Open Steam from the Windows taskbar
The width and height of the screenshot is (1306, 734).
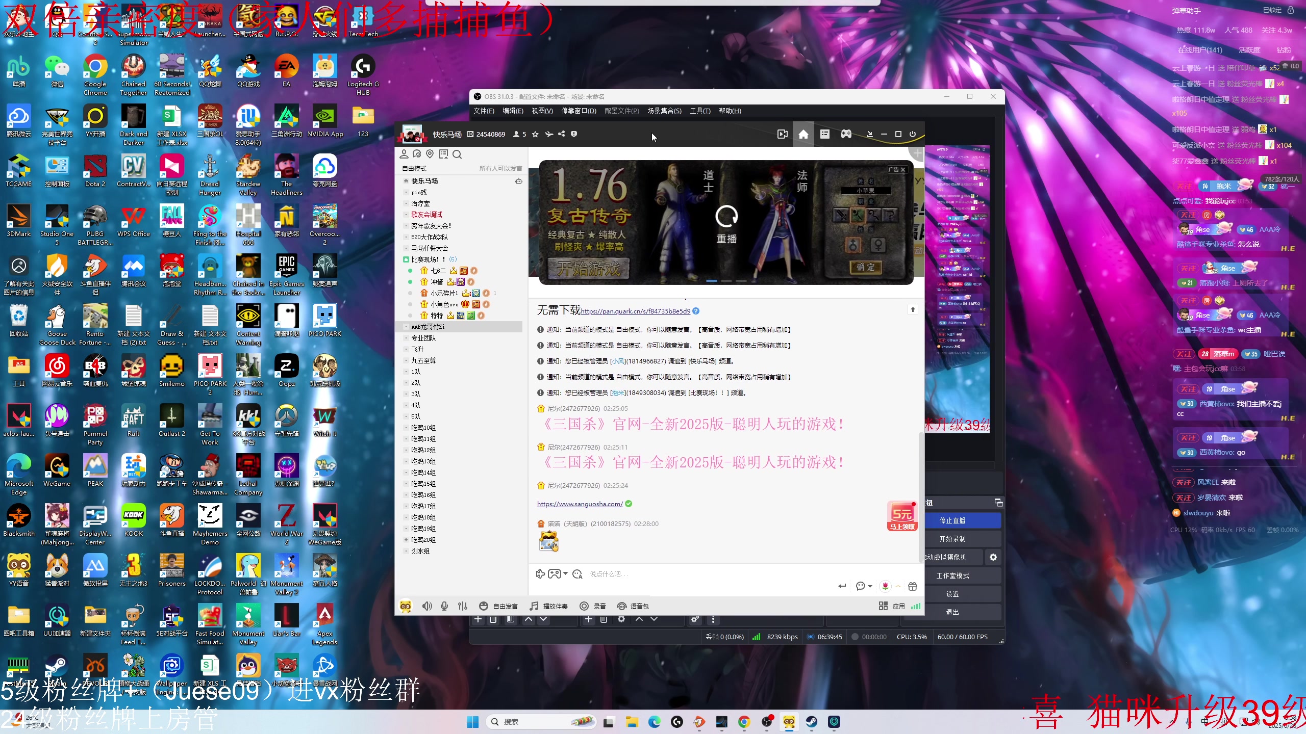811,722
